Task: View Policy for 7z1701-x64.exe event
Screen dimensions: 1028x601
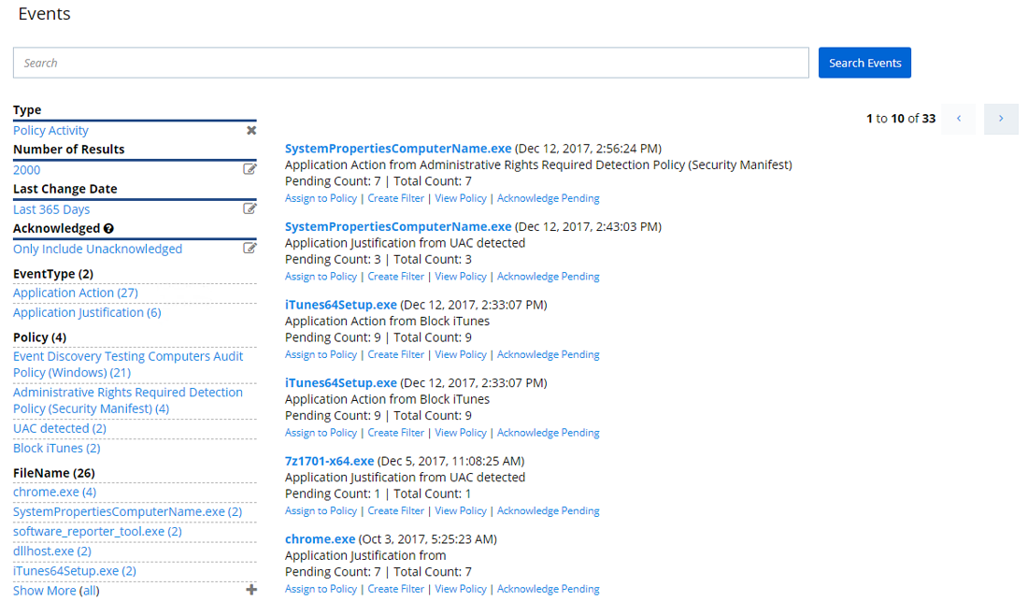Action: coord(461,511)
